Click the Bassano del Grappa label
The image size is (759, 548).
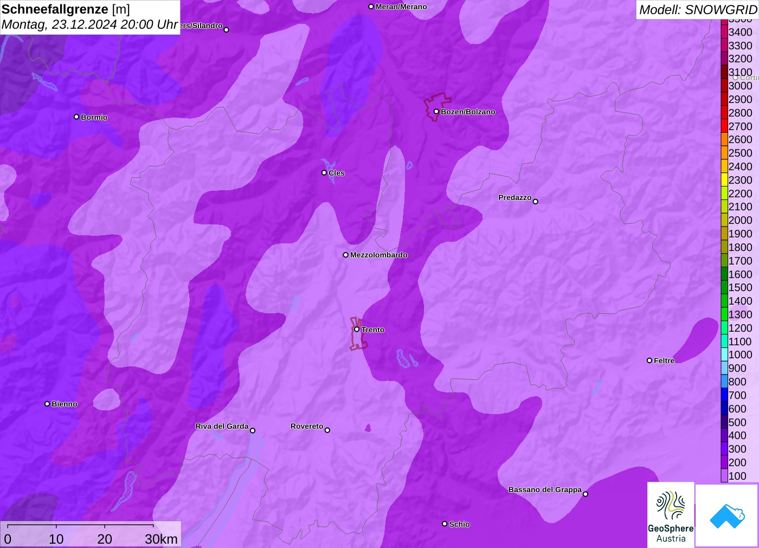545,489
